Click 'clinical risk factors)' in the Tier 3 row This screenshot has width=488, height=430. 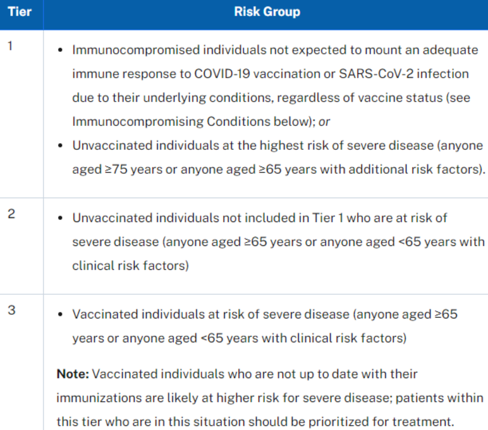(349, 338)
